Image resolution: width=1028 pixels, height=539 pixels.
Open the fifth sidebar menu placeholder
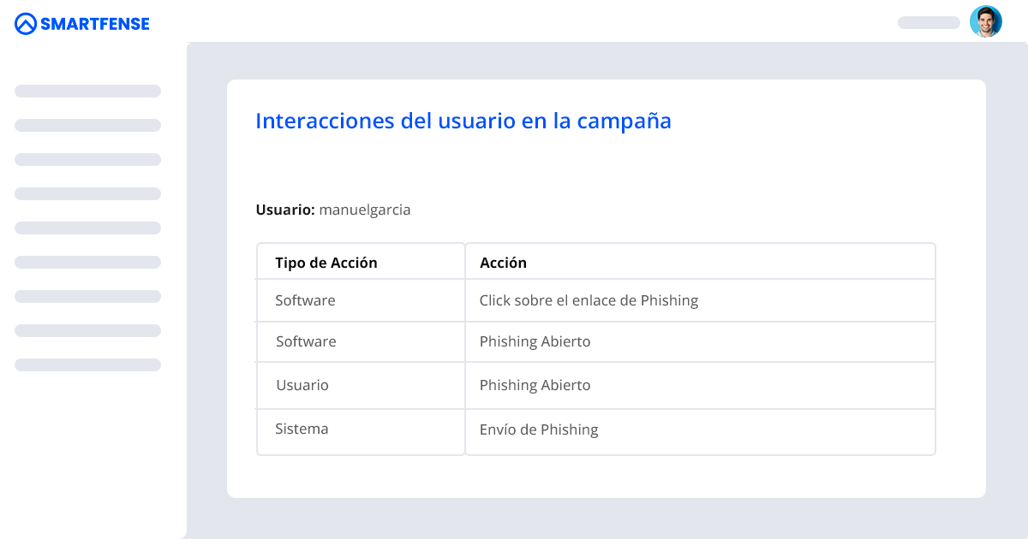(87, 228)
